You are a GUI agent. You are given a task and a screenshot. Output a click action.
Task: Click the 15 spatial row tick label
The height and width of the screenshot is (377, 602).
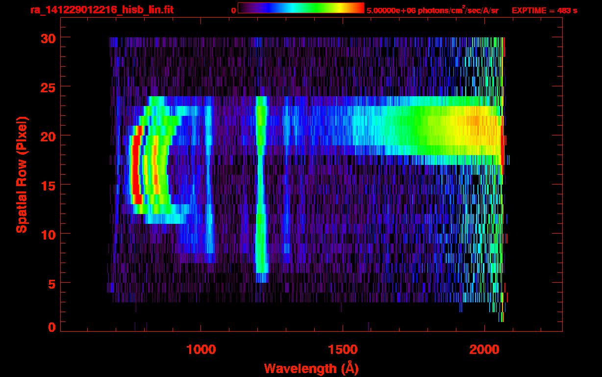pyautogui.click(x=48, y=185)
